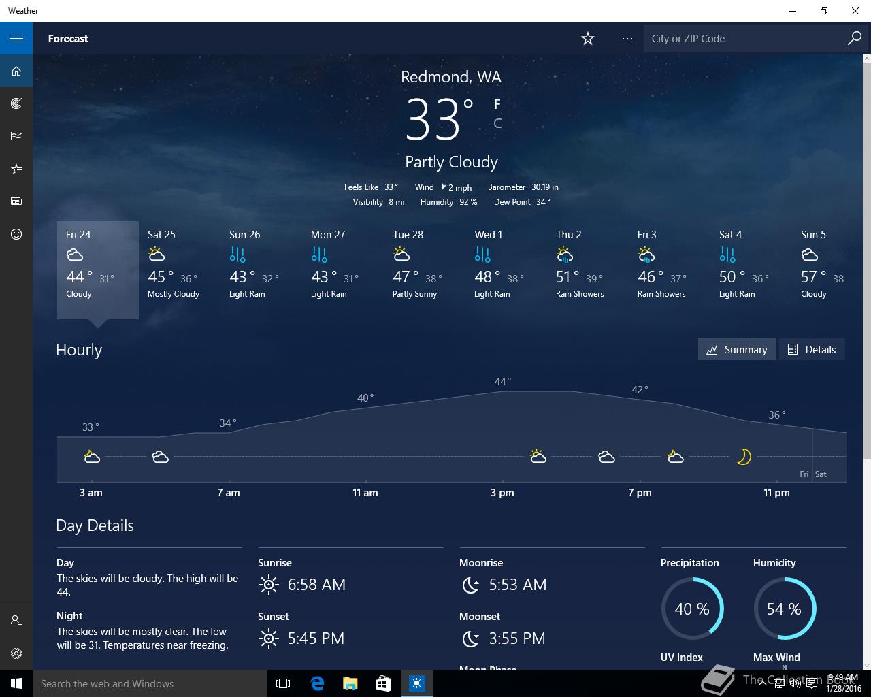Viewport: 871px width, 697px height.
Task: Launch Microsoft Edge from taskbar
Action: [317, 683]
